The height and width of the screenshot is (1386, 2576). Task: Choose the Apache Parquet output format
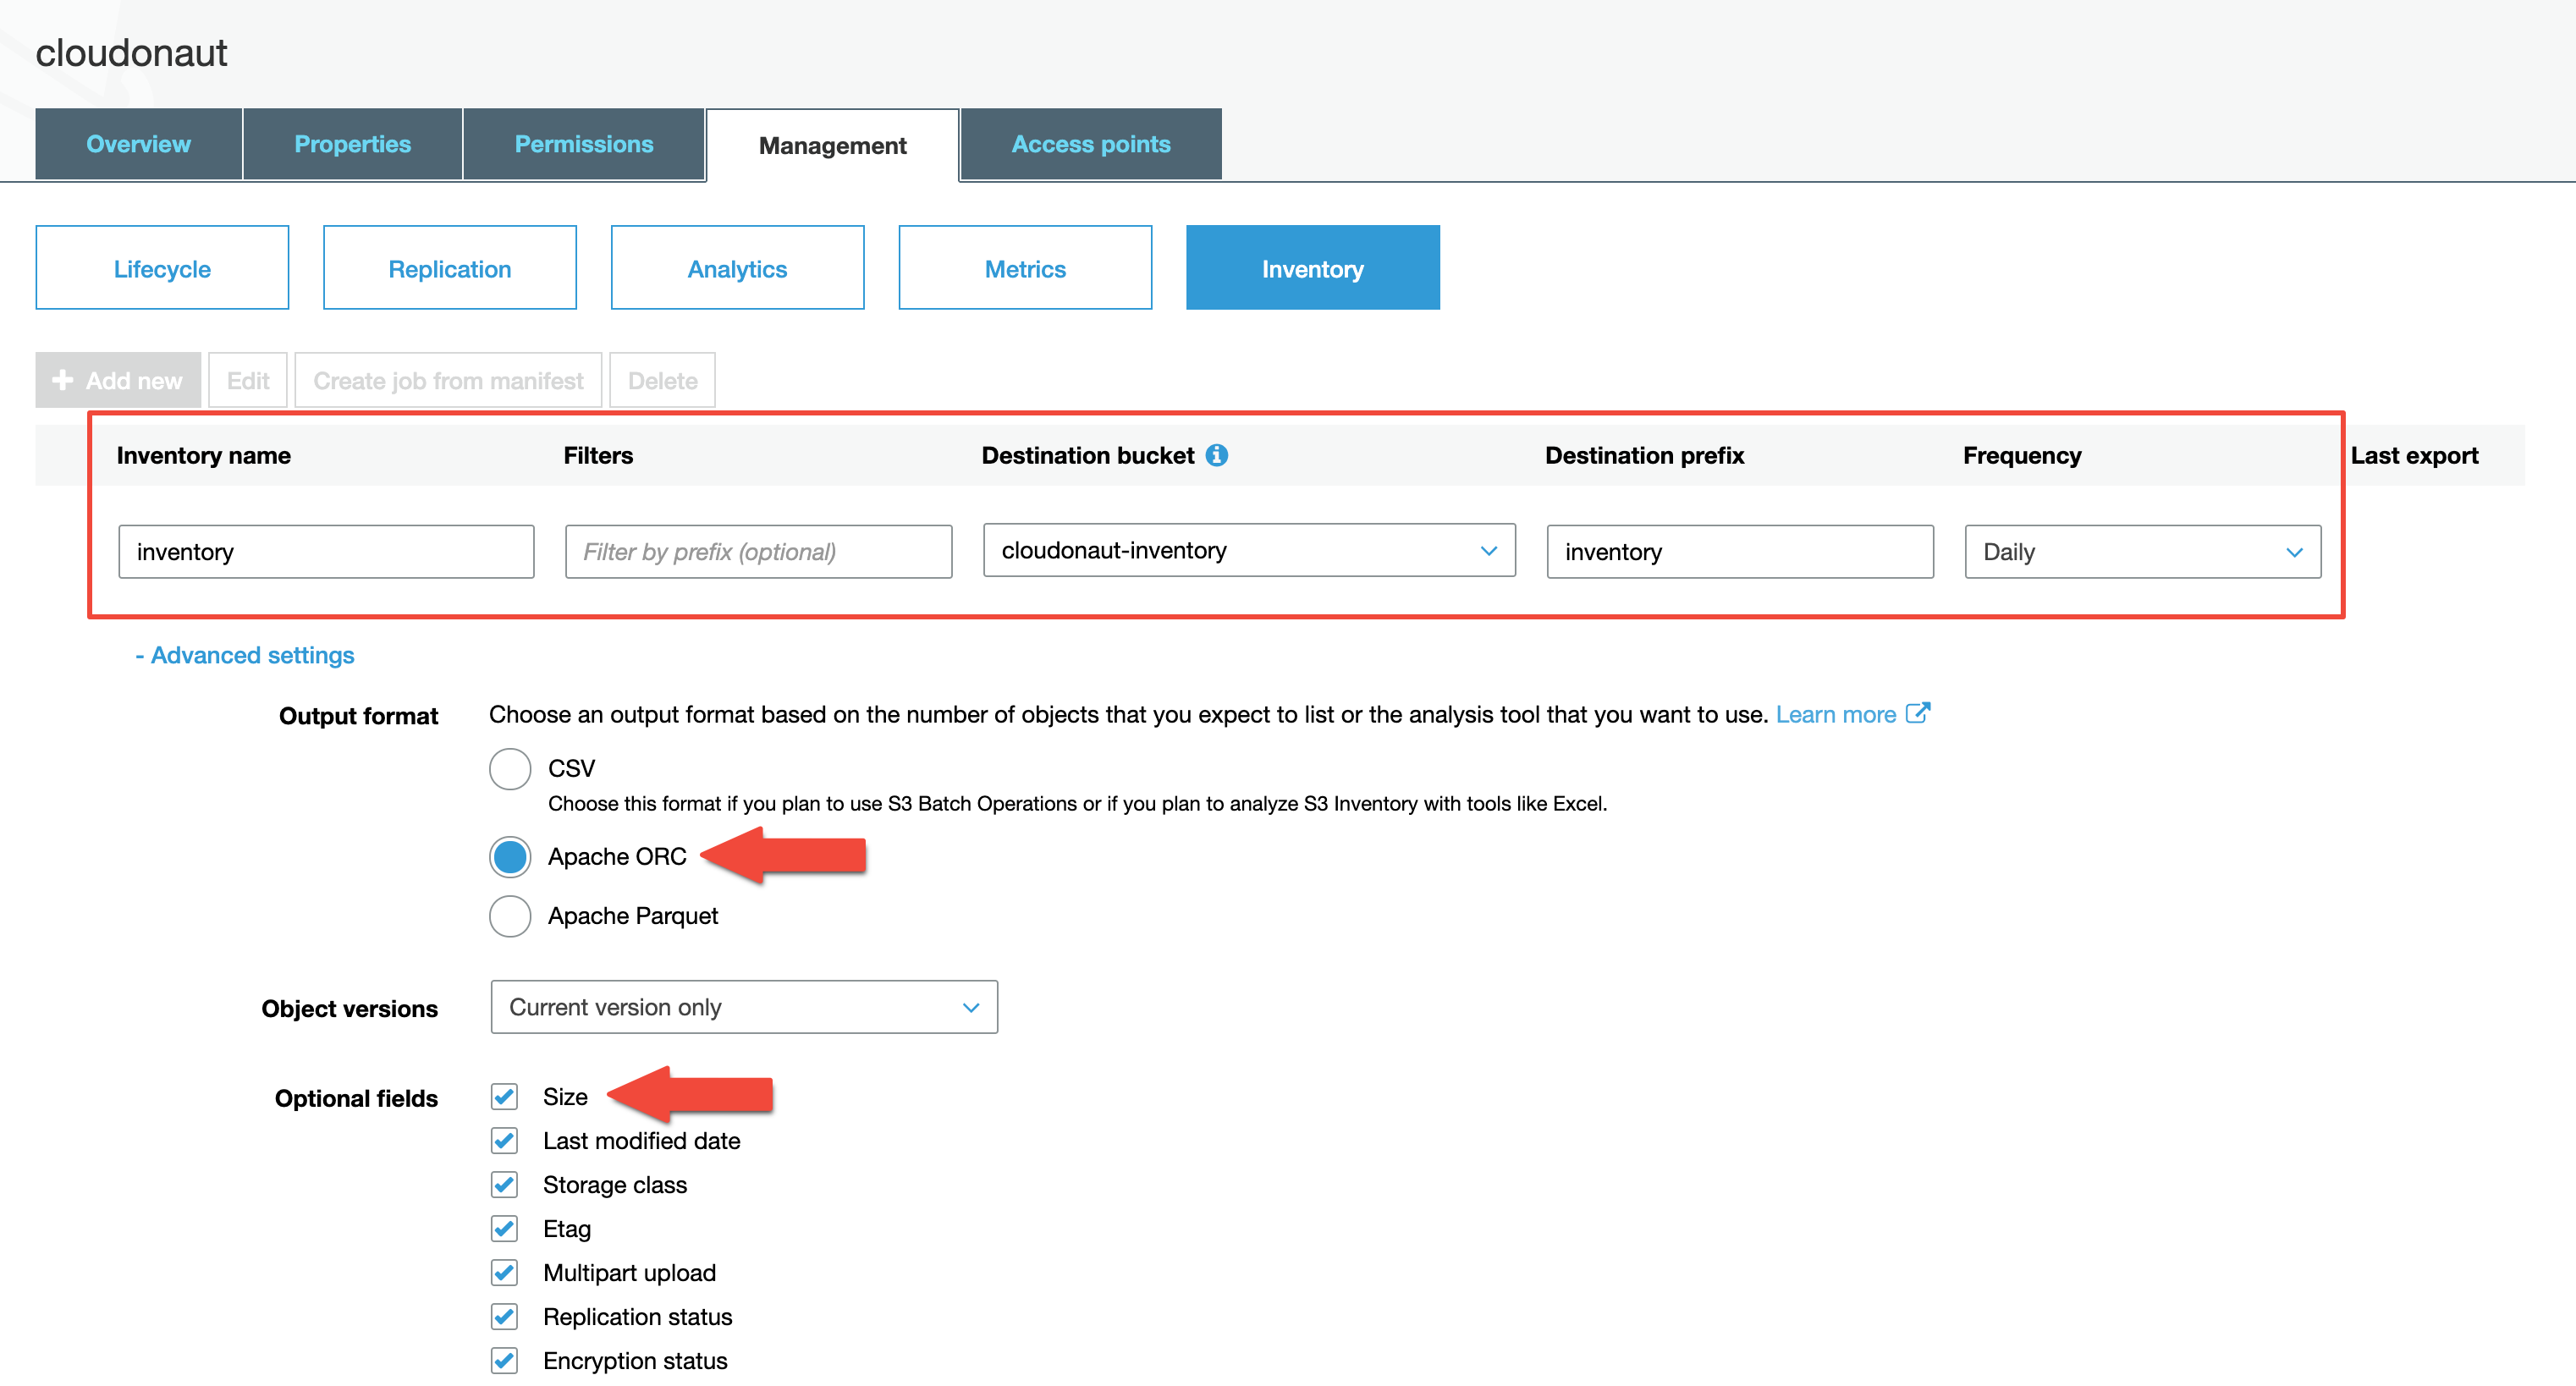pos(510,916)
